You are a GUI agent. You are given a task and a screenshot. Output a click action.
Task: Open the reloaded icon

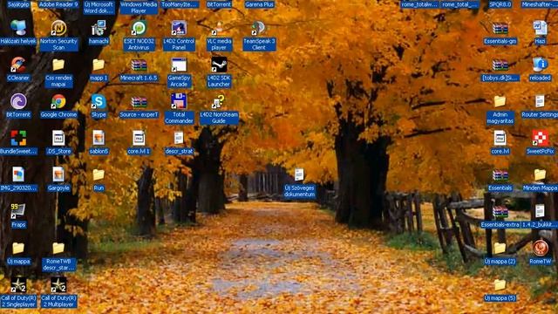click(x=541, y=65)
